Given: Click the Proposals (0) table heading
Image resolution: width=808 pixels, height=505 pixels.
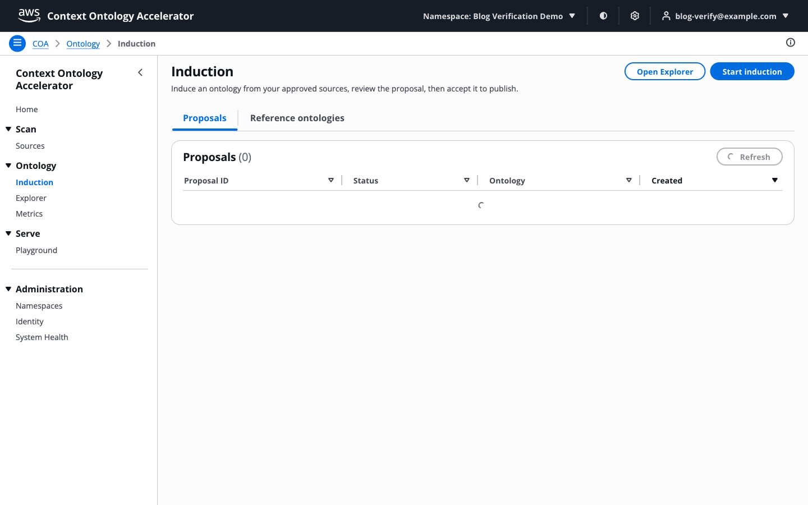Looking at the screenshot, I should (x=217, y=157).
